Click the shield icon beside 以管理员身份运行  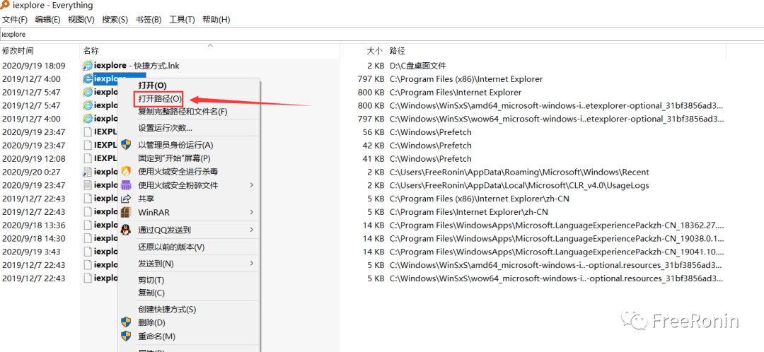point(126,145)
